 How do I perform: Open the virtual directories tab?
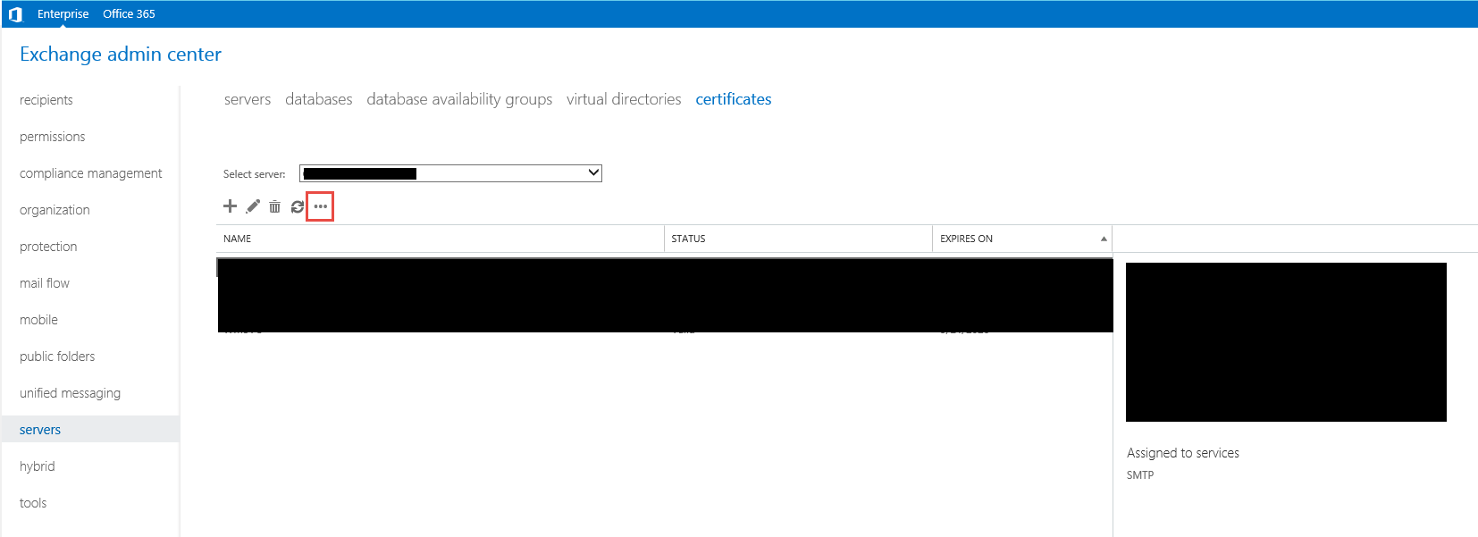[x=624, y=99]
